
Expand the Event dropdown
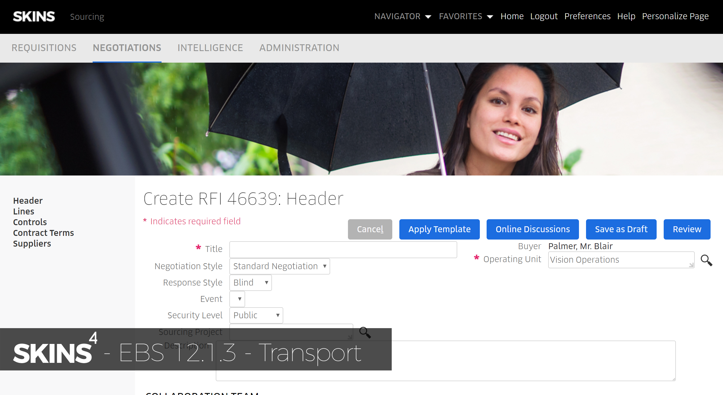(x=237, y=299)
